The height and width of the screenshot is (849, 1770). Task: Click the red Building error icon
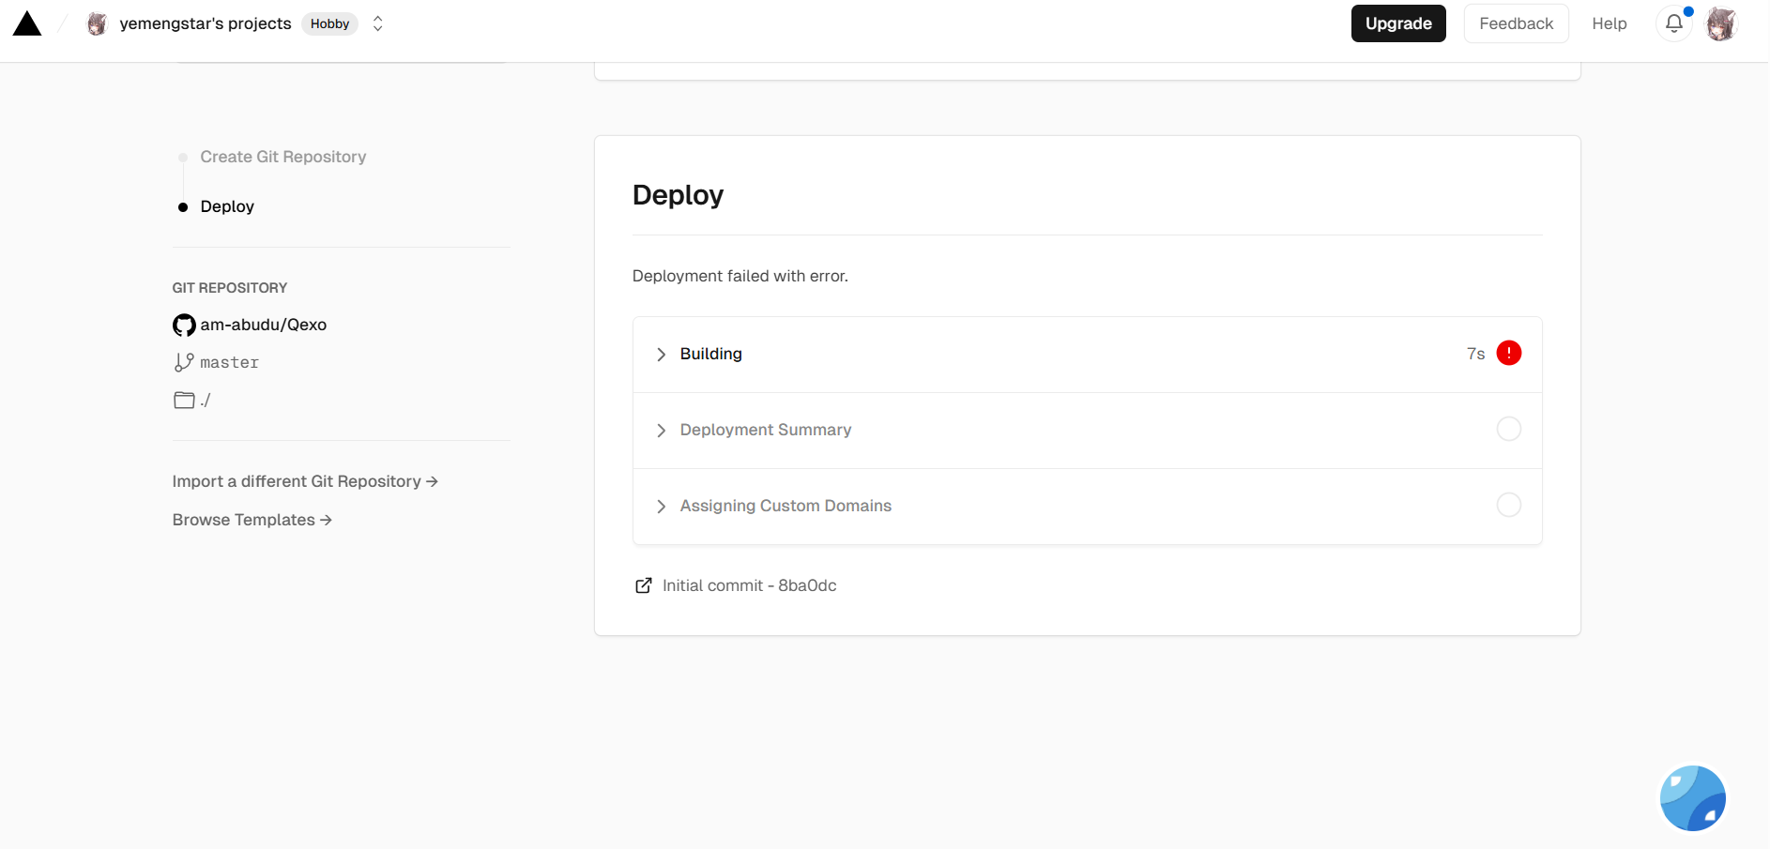1508,353
